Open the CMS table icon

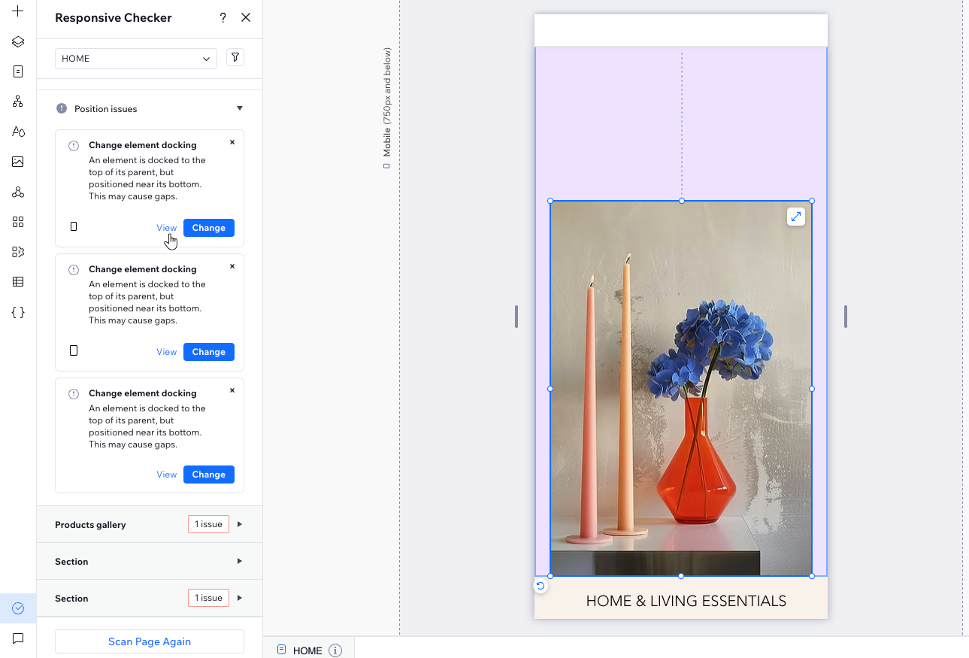(18, 282)
